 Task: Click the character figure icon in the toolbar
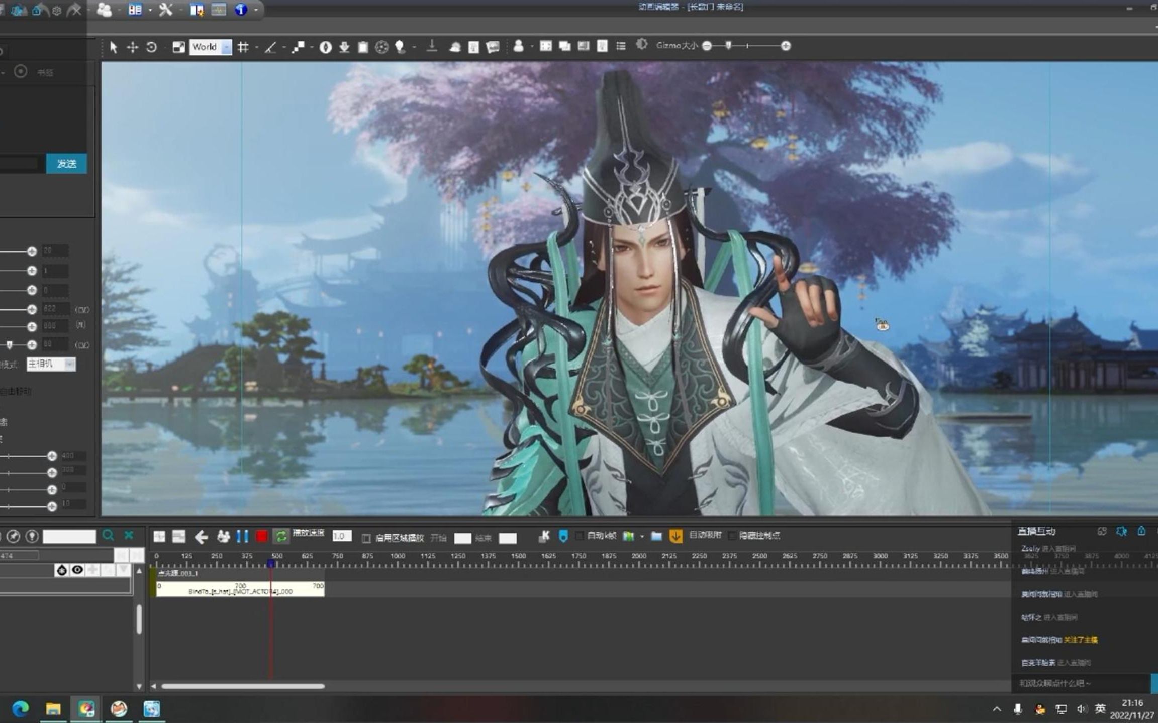pos(519,46)
